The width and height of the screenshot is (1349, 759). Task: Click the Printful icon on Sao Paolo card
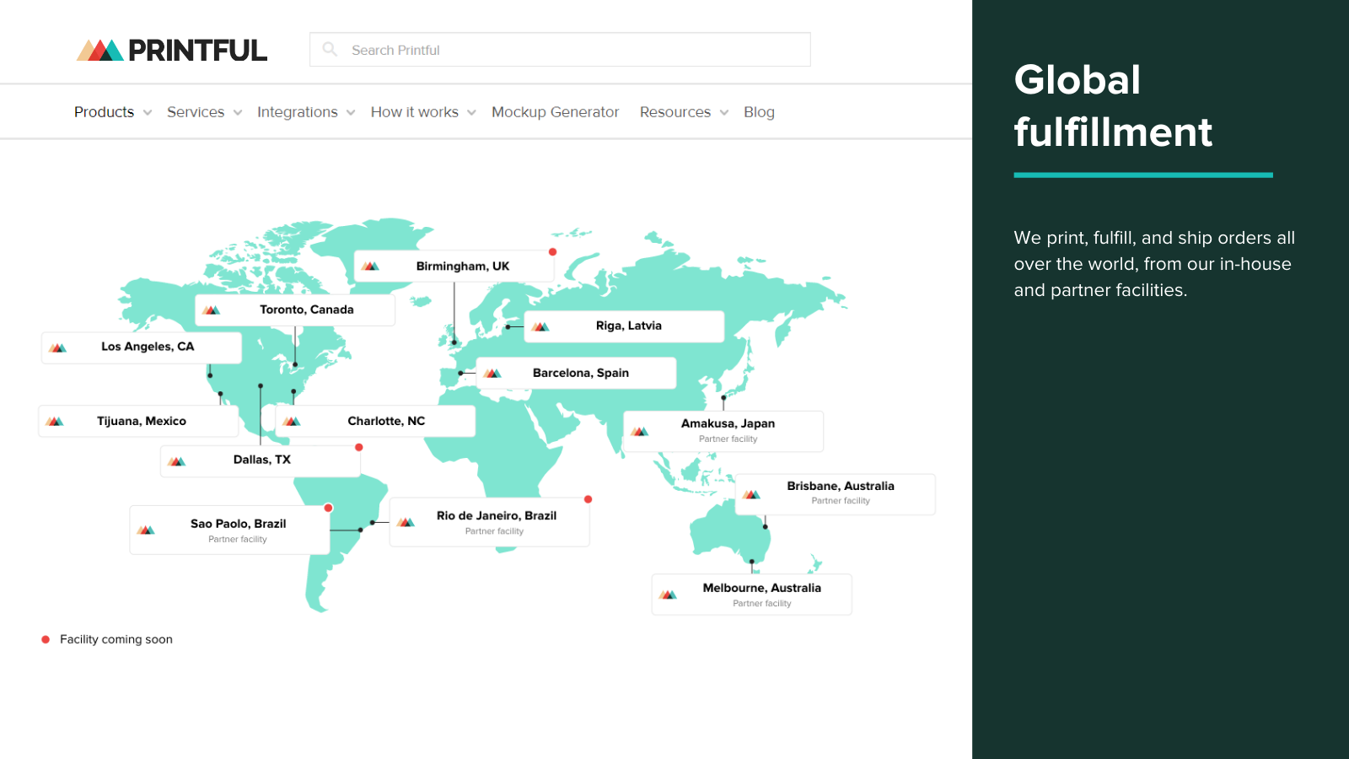[146, 530]
